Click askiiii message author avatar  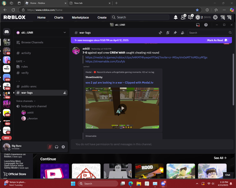76,51
